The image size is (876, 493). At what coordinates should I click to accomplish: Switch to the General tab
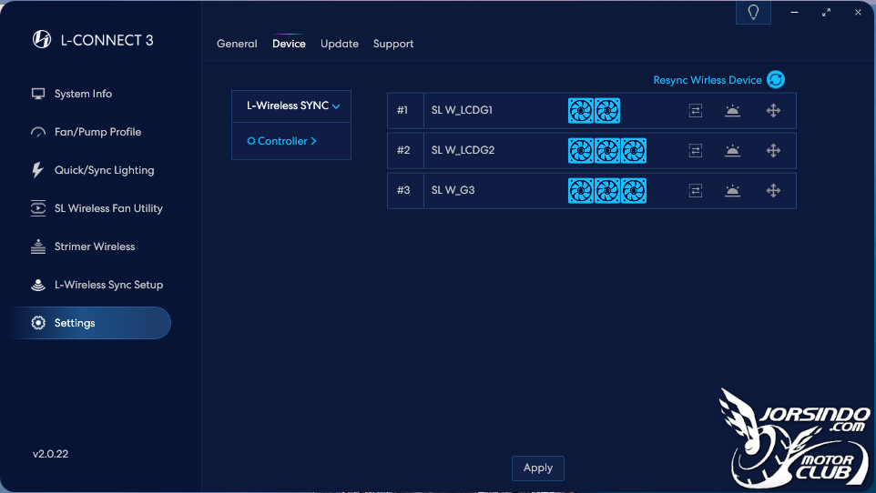point(237,44)
